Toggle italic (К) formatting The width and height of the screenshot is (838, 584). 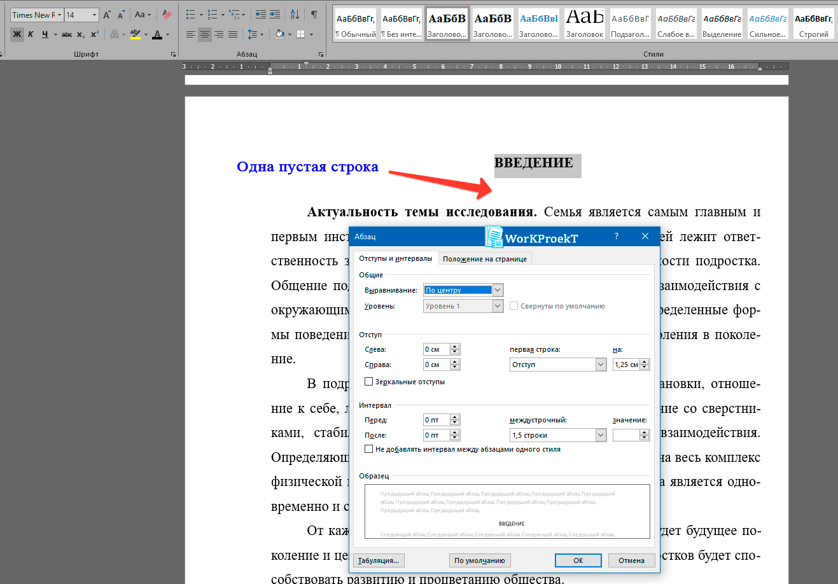tap(31, 34)
